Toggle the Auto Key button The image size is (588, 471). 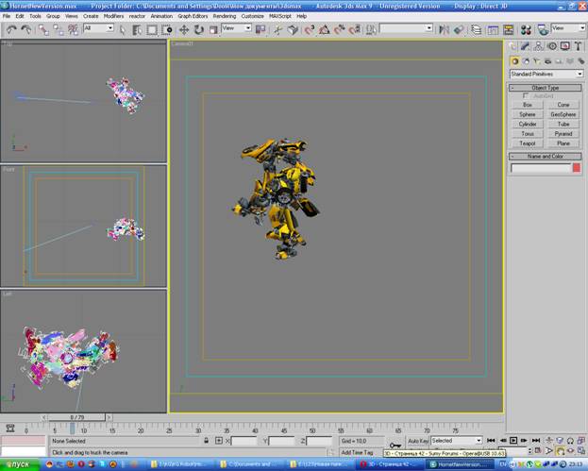coord(418,441)
